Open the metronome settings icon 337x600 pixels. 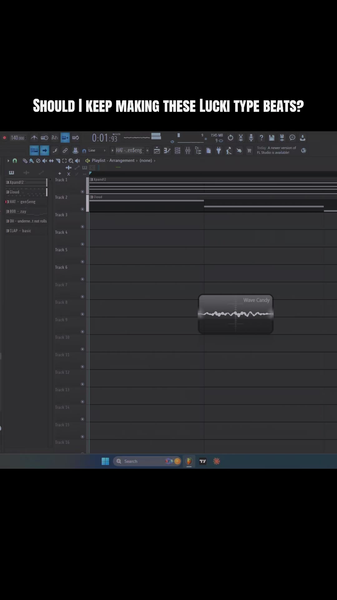pos(34,138)
